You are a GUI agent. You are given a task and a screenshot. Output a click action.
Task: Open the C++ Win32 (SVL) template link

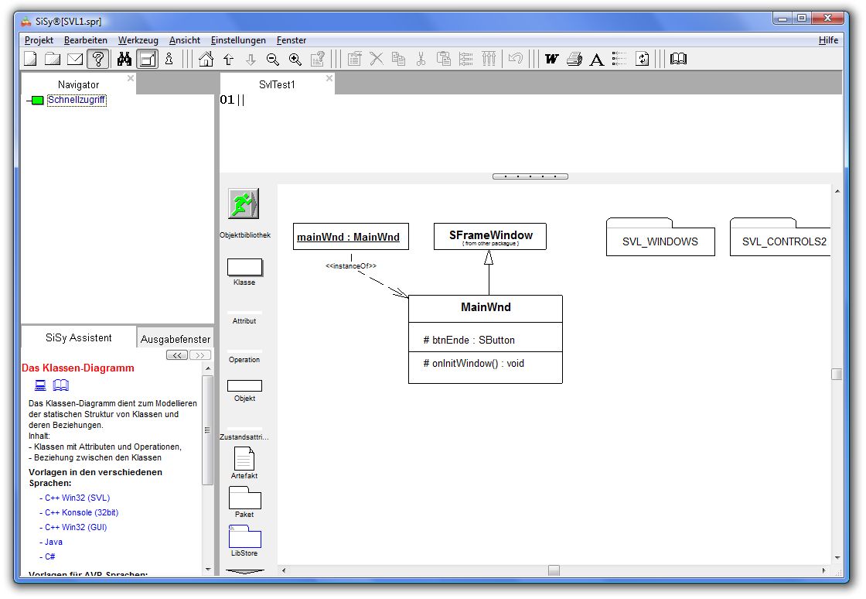(x=77, y=498)
